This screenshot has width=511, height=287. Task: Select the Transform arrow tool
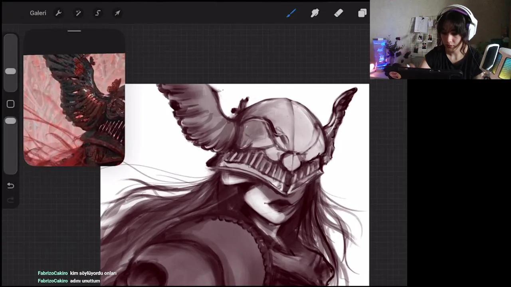[x=117, y=13]
